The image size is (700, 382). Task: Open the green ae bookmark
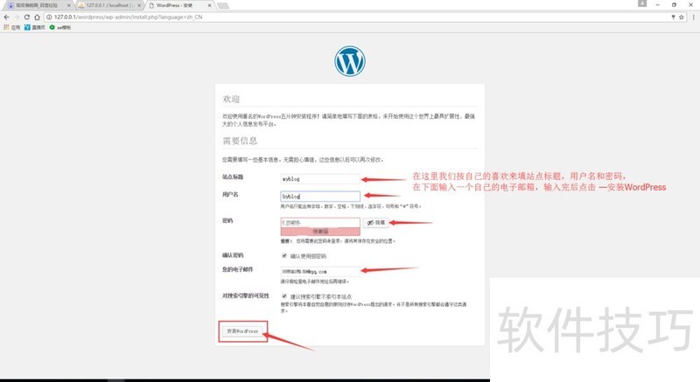click(59, 27)
